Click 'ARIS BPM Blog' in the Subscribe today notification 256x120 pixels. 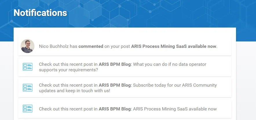tap(115, 85)
